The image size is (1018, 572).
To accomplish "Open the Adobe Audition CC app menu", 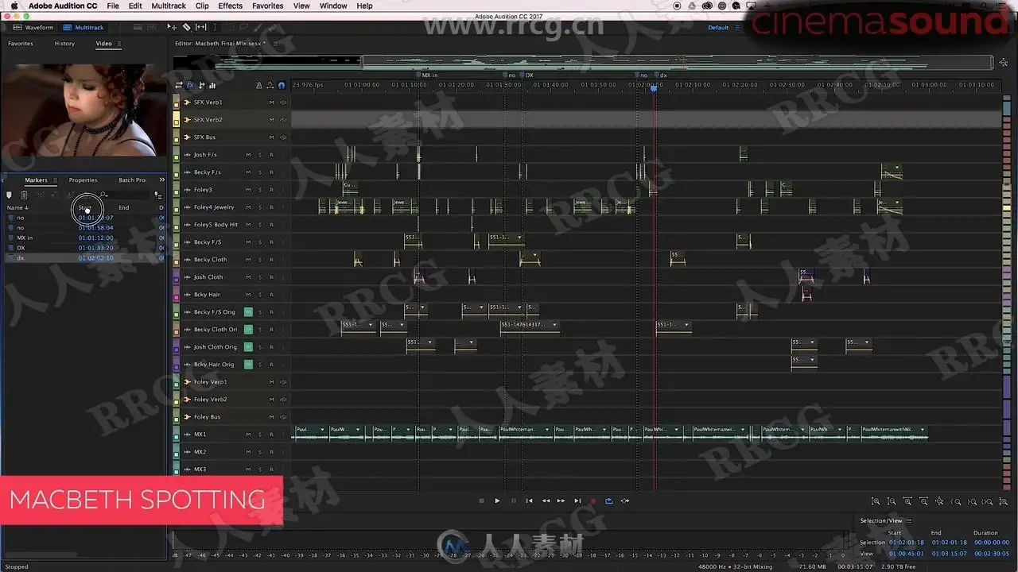I will [63, 6].
